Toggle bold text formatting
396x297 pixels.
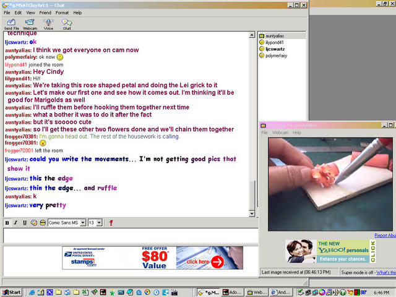pos(7,223)
